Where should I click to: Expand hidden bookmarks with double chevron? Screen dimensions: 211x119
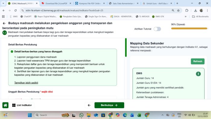click(186, 16)
